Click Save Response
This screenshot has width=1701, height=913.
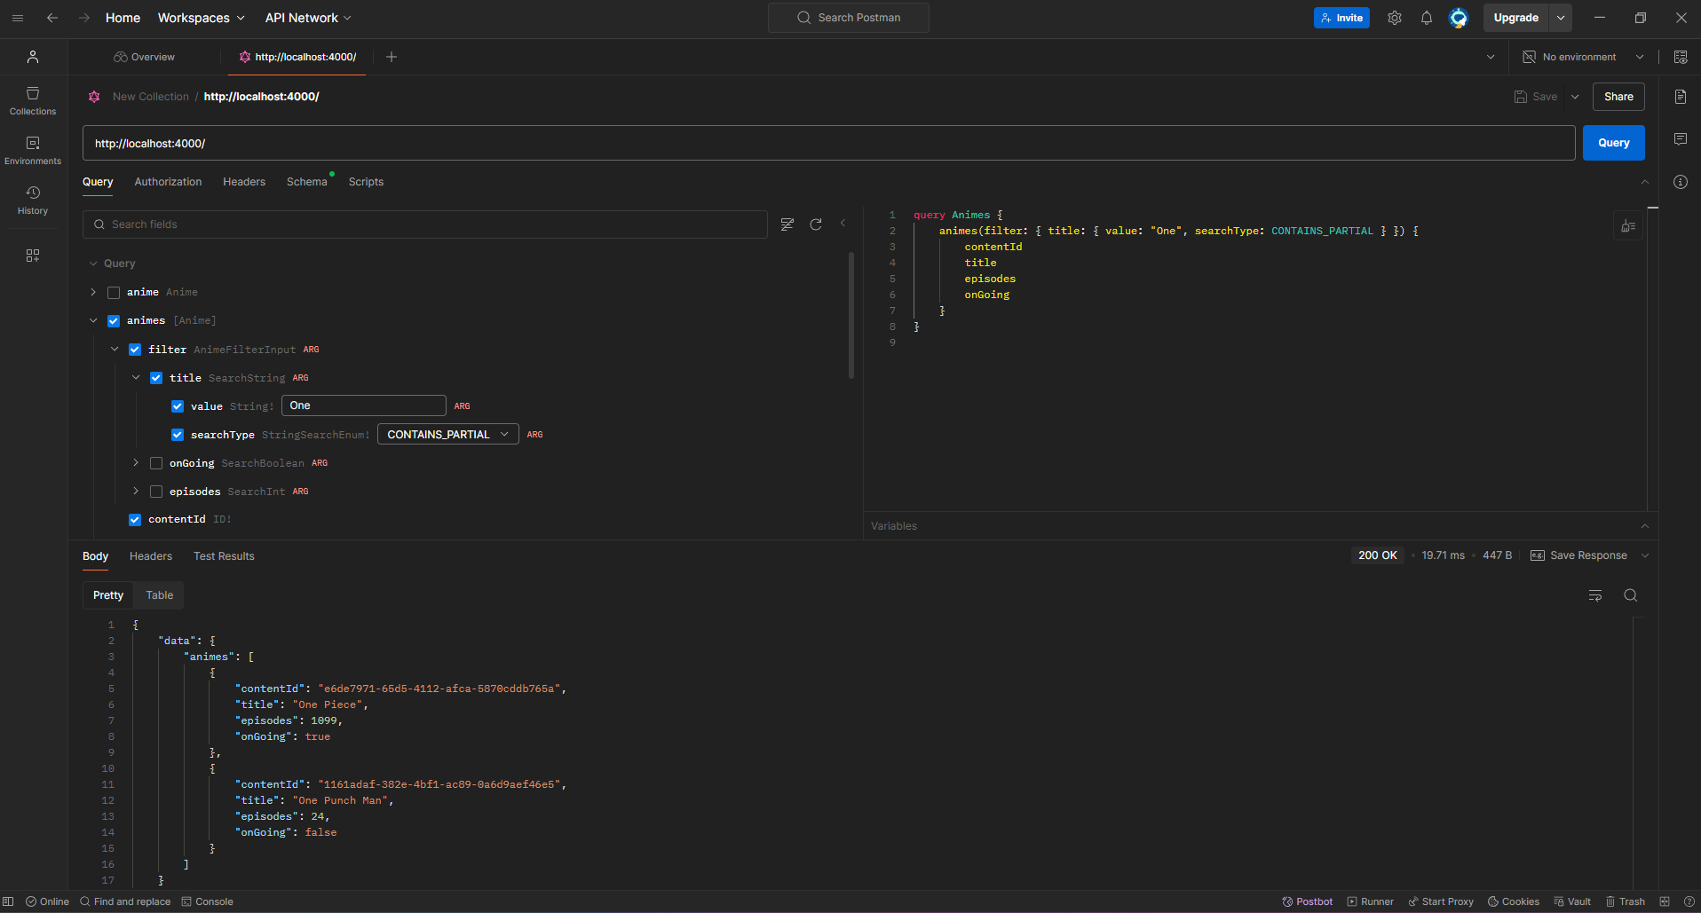pyautogui.click(x=1579, y=555)
